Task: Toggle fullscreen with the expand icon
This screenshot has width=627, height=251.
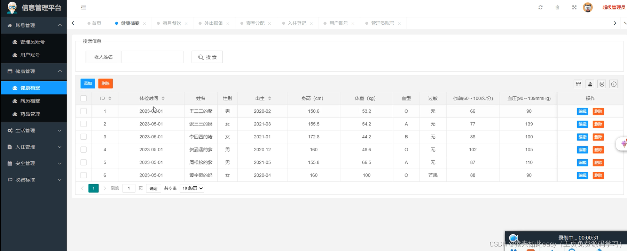Action: 574,7
